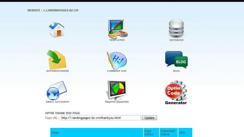Open the Email Accounts icon

pos(57,91)
